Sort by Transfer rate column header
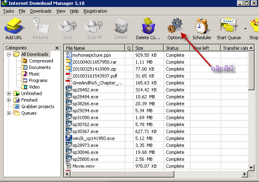This screenshot has width=259, height=182. (235, 48)
